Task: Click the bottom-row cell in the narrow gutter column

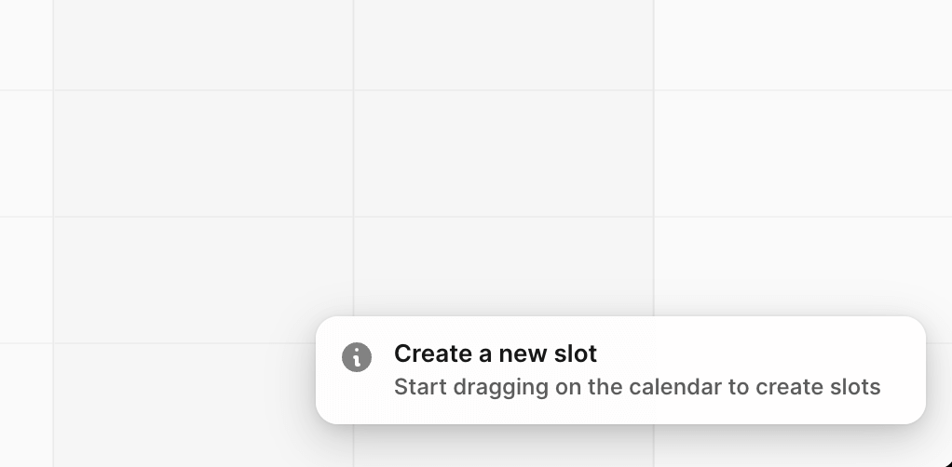Action: coord(26,405)
